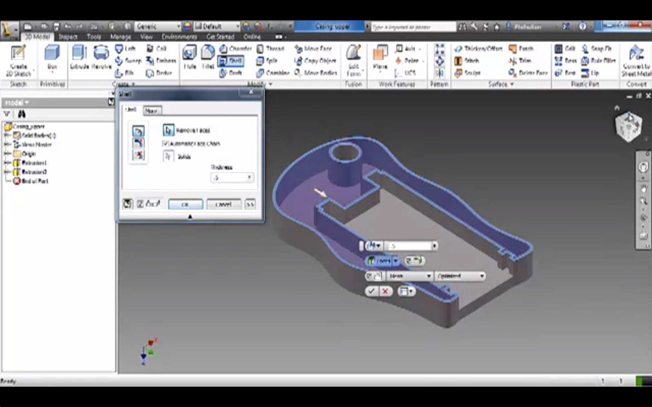The width and height of the screenshot is (652, 407).
Task: Launch the Create 2D Sketch tool
Action: point(18,57)
